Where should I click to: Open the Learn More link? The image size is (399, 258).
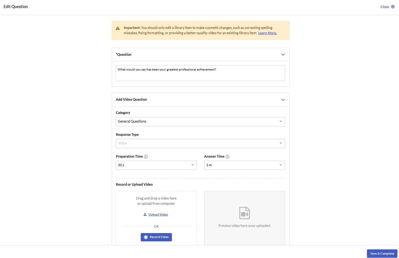click(x=268, y=33)
